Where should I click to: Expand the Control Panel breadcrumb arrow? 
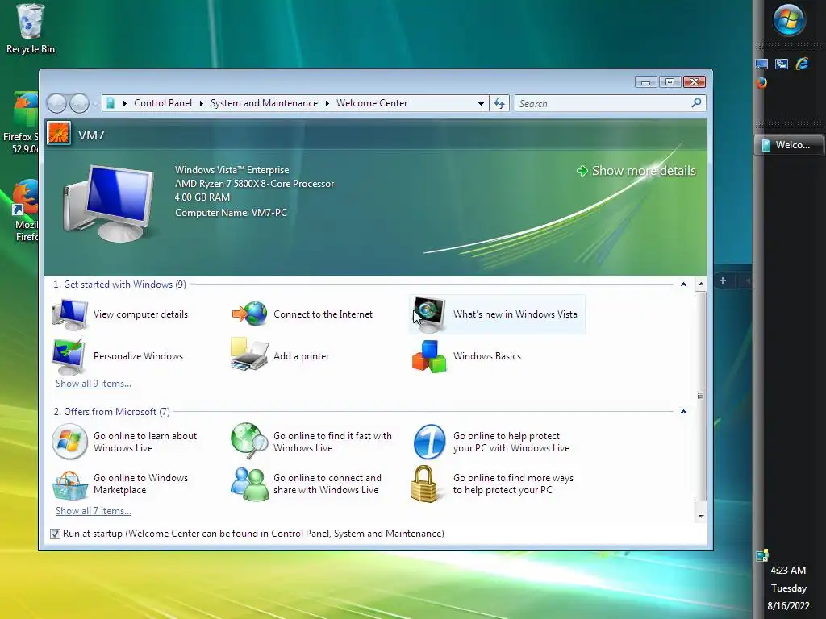pyautogui.click(x=201, y=104)
